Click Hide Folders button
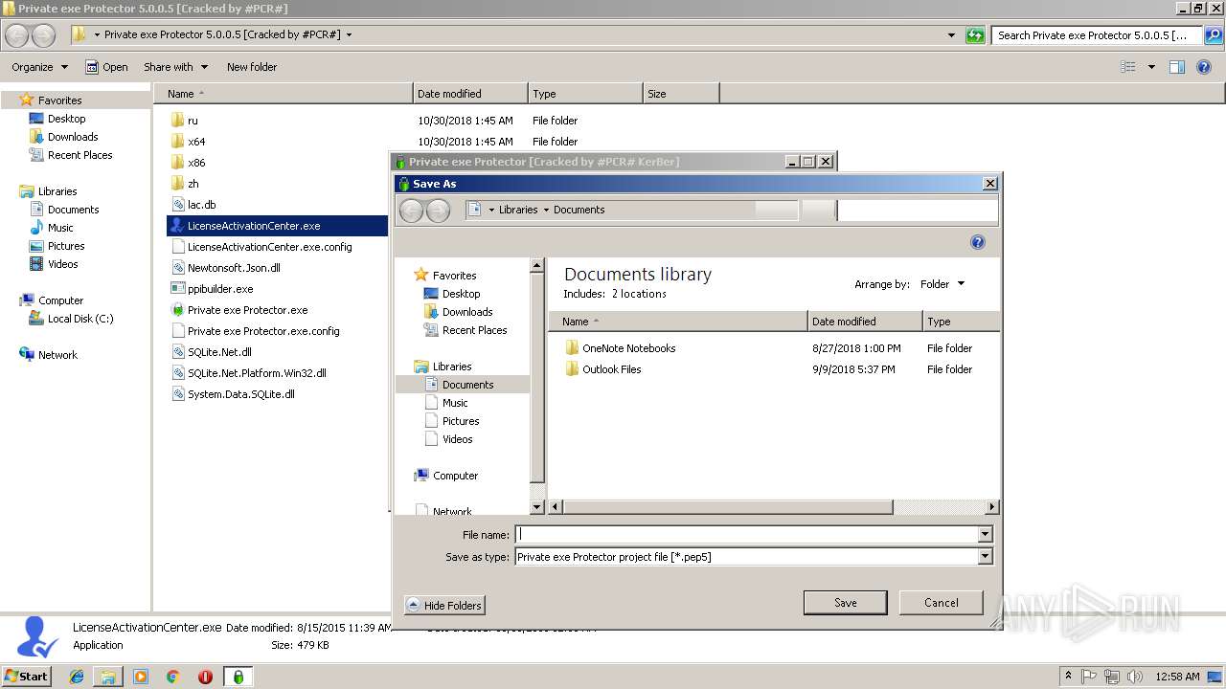Image resolution: width=1226 pixels, height=689 pixels. click(444, 606)
